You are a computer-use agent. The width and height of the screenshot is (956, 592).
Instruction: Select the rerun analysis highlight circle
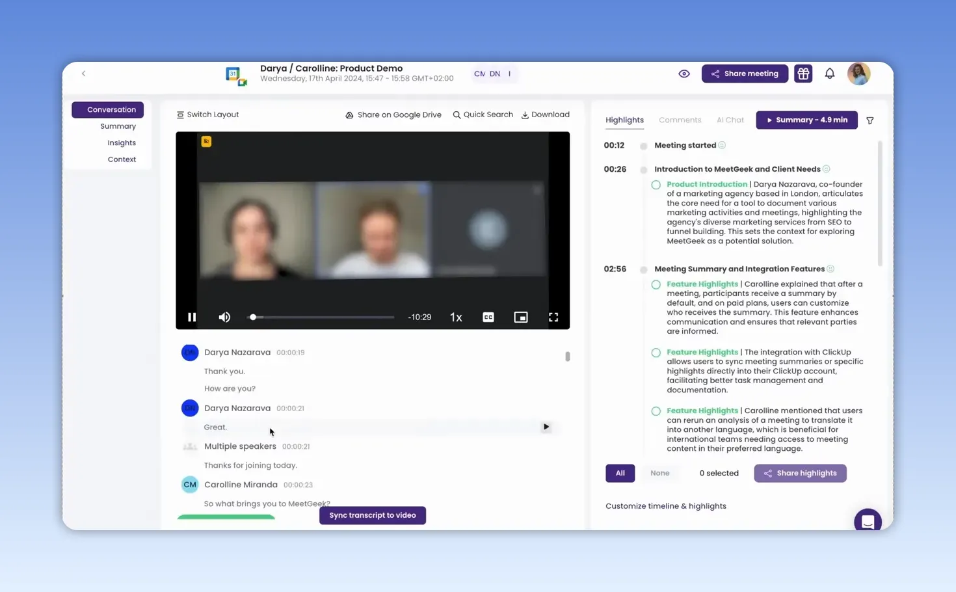click(x=656, y=411)
